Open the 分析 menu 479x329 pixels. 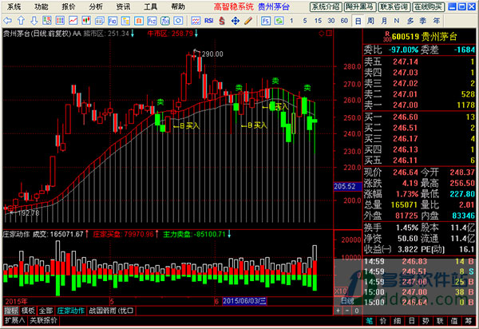coord(96,6)
